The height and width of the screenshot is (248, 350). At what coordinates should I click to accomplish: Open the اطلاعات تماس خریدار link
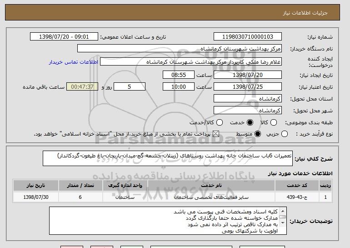[x=74, y=62]
